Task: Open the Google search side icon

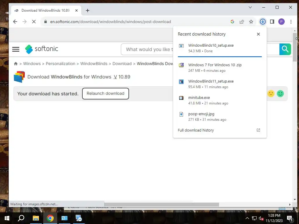Action: pyautogui.click(x=232, y=22)
